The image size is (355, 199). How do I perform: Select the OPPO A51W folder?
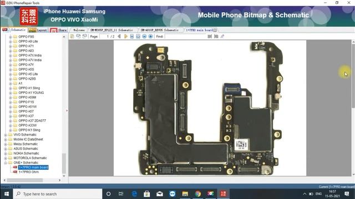tap(27, 107)
